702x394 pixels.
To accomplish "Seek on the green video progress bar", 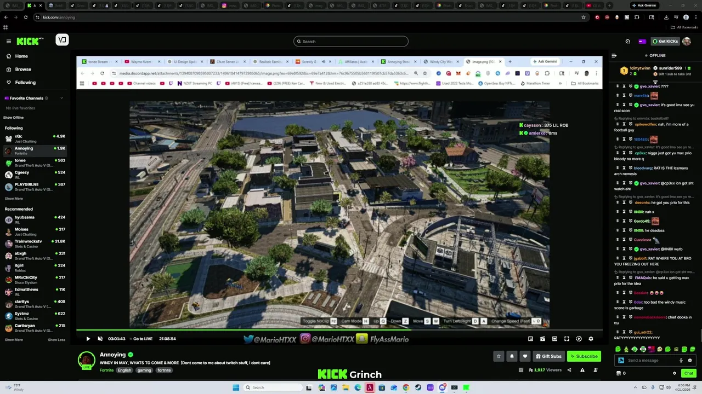I will pyautogui.click(x=339, y=330).
